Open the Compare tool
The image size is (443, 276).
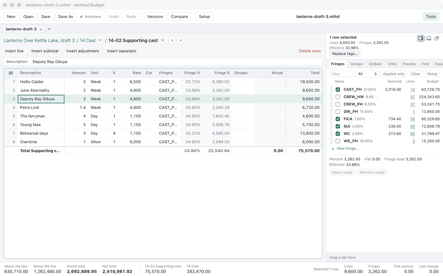(x=179, y=17)
